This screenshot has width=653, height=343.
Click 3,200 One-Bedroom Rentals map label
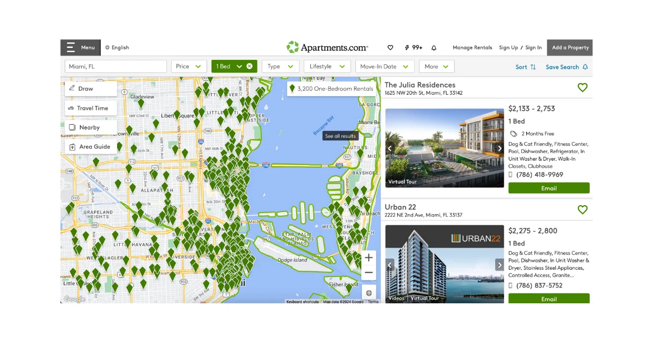point(331,89)
